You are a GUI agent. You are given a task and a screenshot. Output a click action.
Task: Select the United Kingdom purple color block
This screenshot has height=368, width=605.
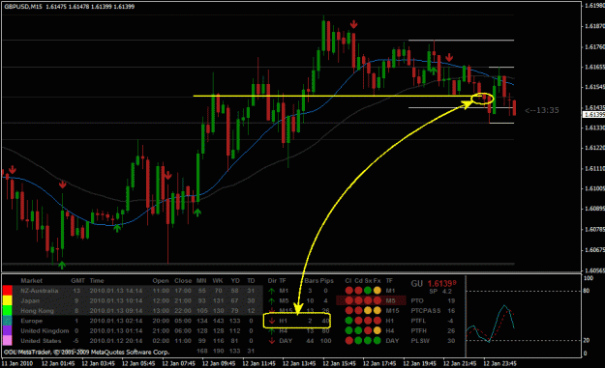(8, 330)
